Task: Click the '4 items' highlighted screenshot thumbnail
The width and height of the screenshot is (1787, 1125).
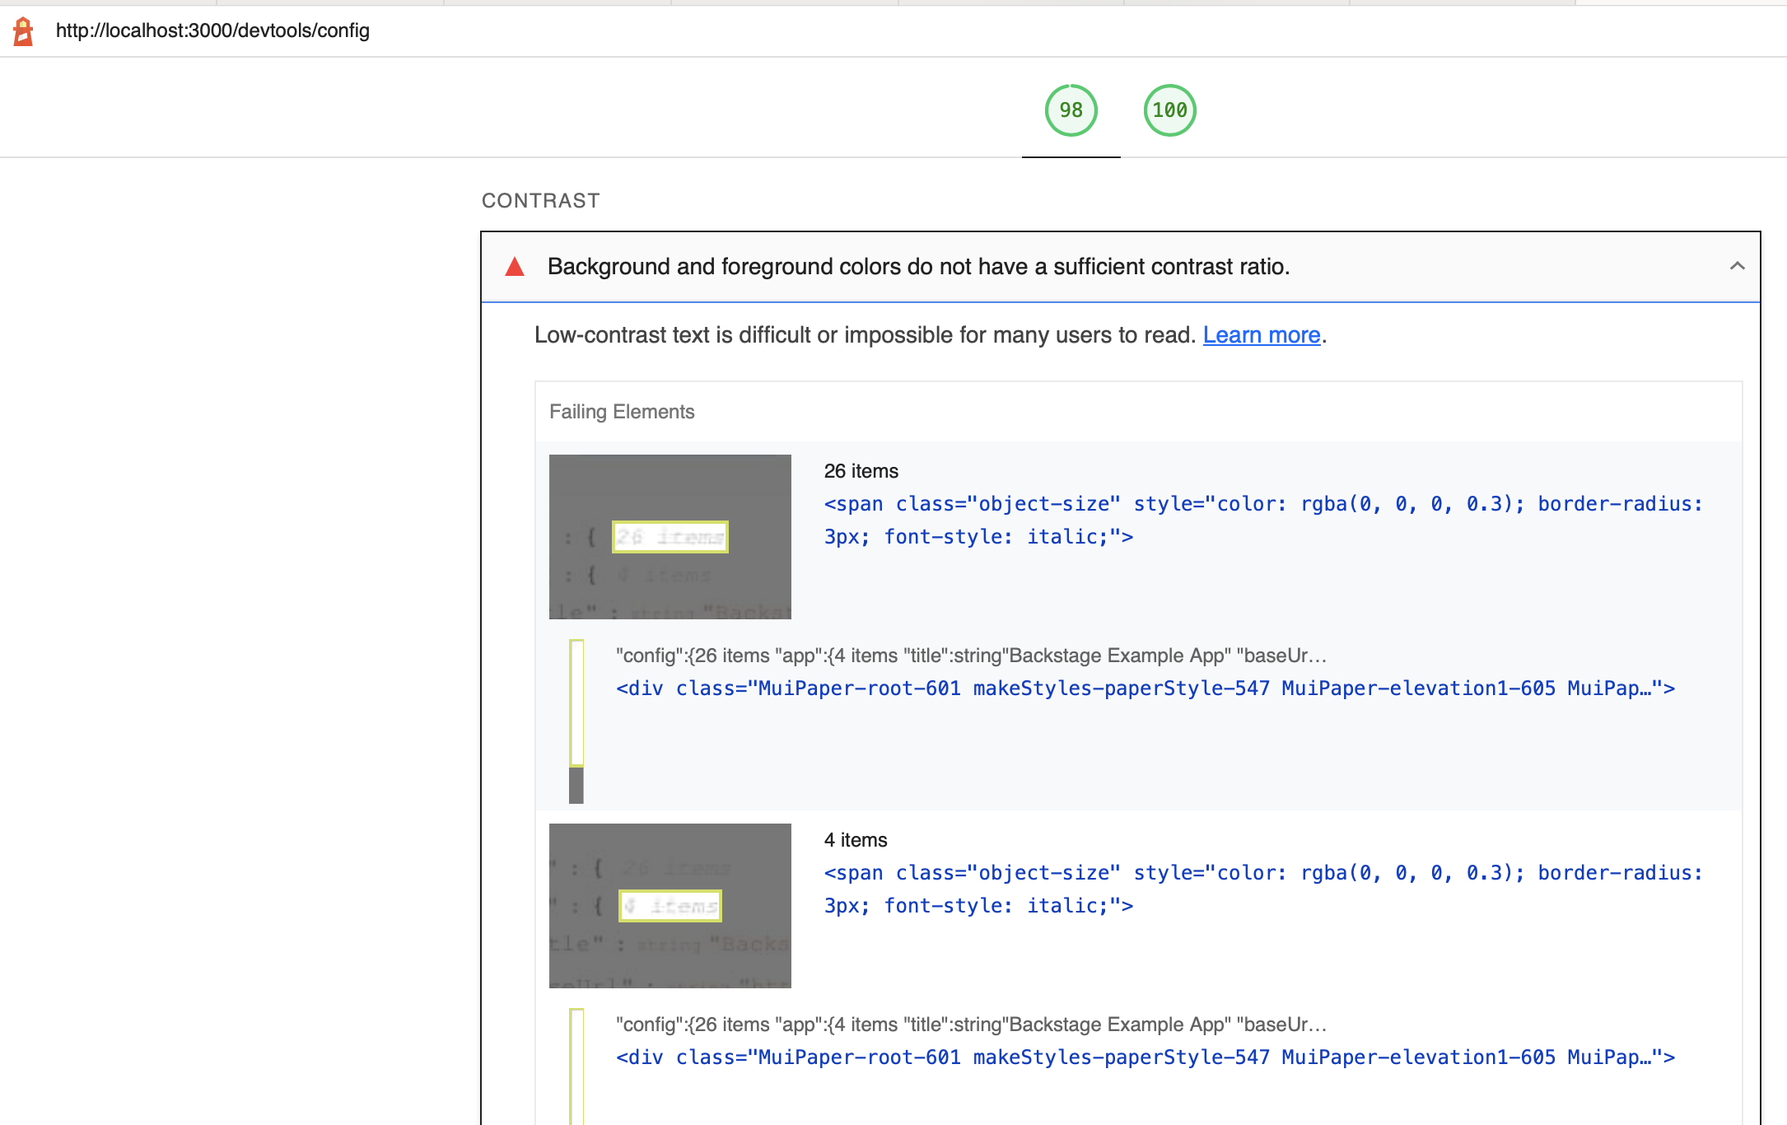Action: coord(670,905)
